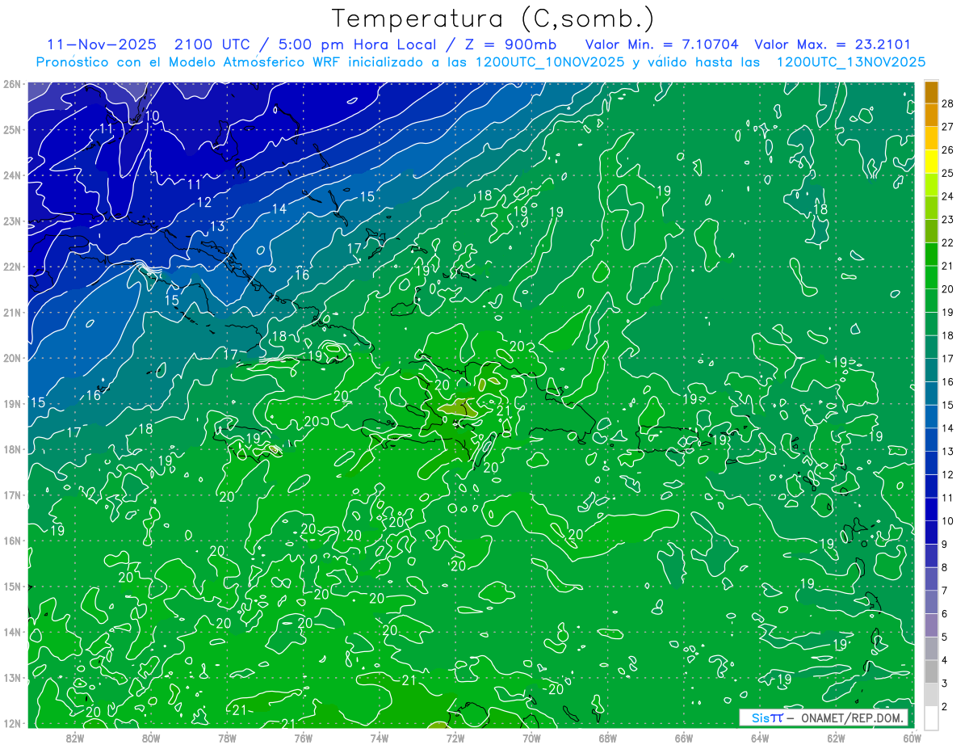Click the 76W longitude axis label
Viewport: 969px width, 749px height.
click(304, 738)
